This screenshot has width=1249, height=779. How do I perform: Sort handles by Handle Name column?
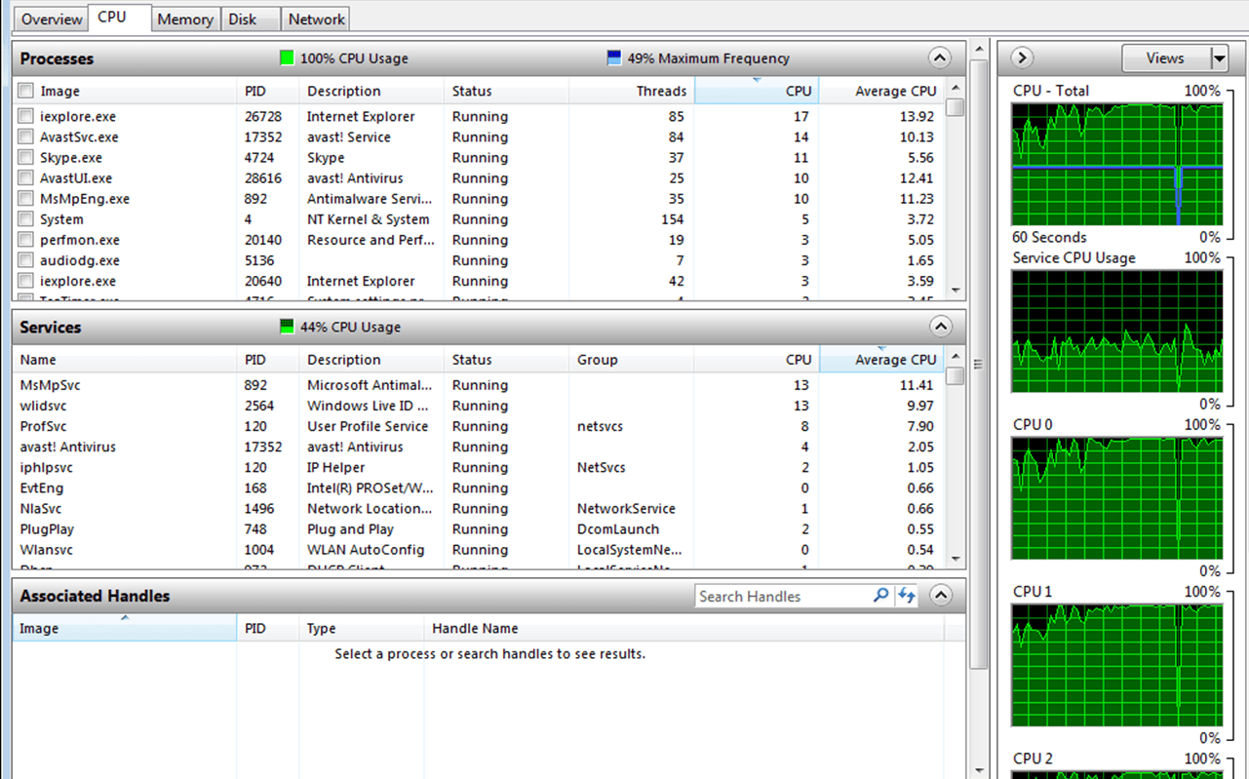point(683,629)
